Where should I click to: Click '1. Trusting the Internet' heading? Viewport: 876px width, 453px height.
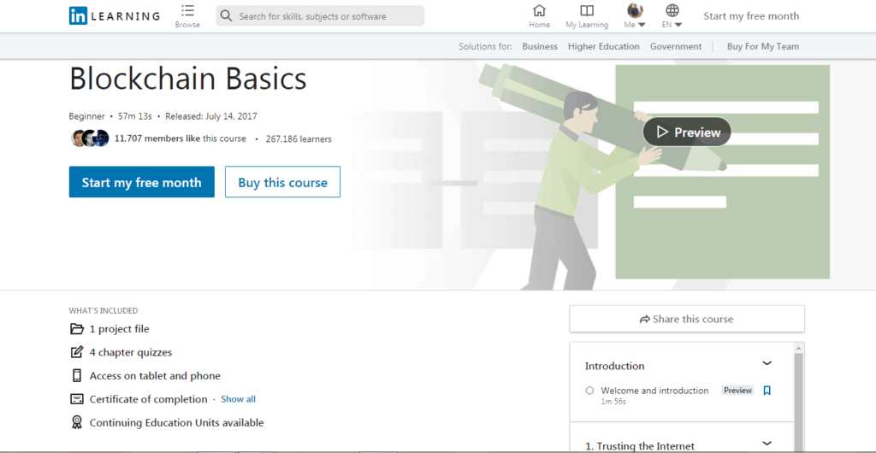[x=640, y=446]
